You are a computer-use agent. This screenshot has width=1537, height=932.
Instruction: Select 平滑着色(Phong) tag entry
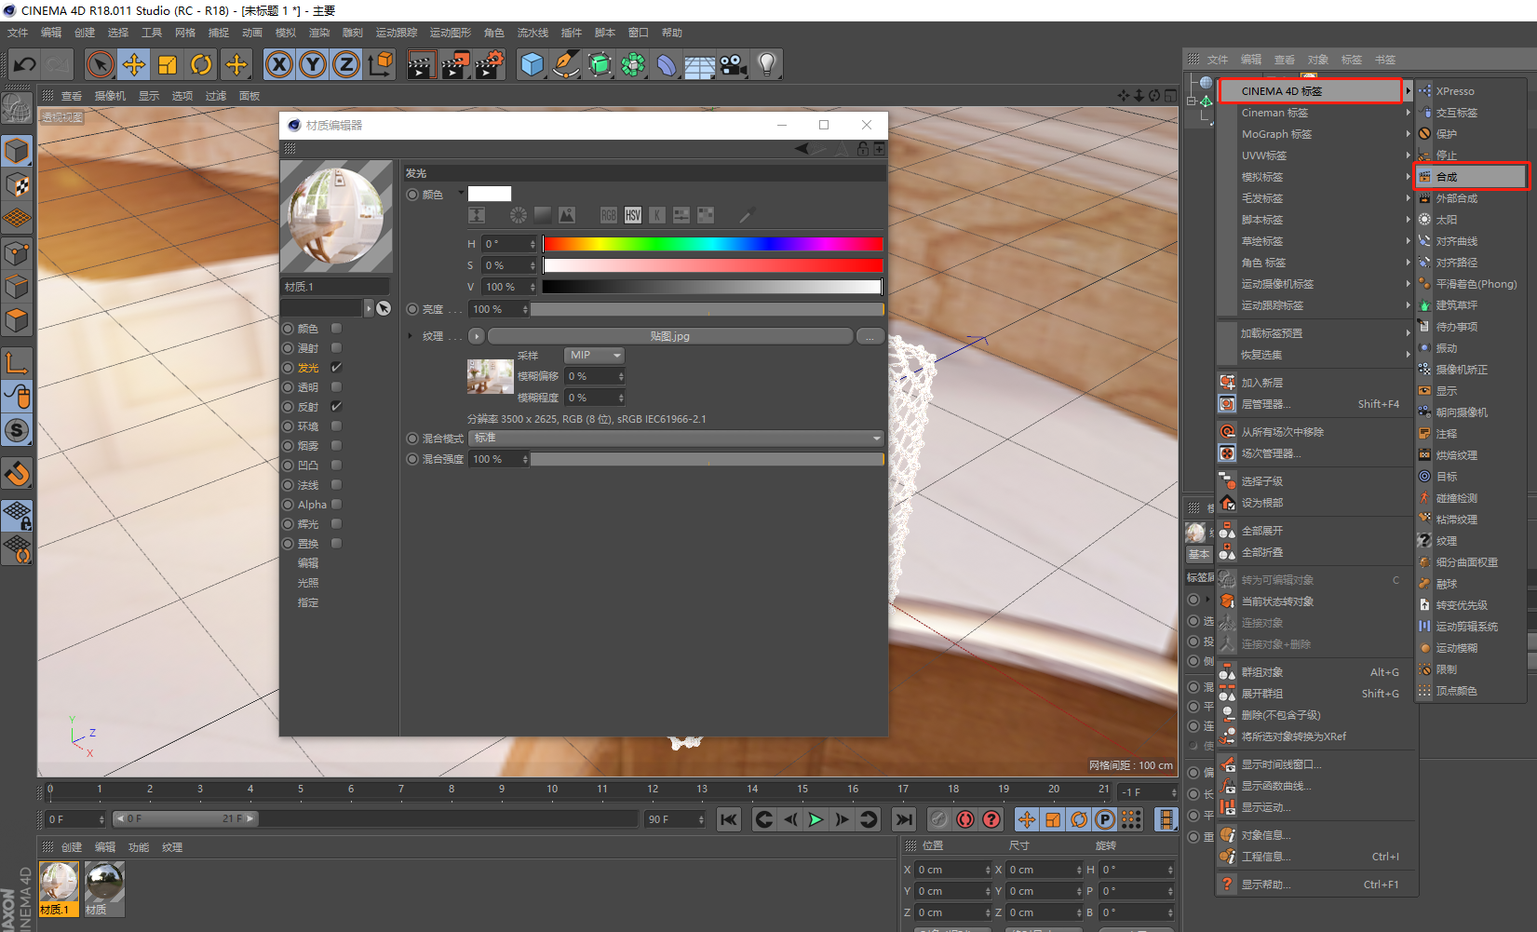[x=1471, y=284]
